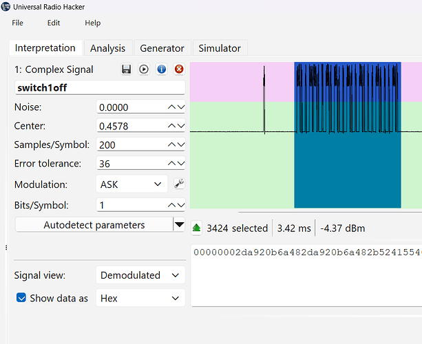Open the File menu

[x=17, y=23]
